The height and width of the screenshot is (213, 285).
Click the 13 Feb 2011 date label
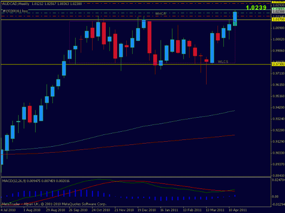[192, 210]
